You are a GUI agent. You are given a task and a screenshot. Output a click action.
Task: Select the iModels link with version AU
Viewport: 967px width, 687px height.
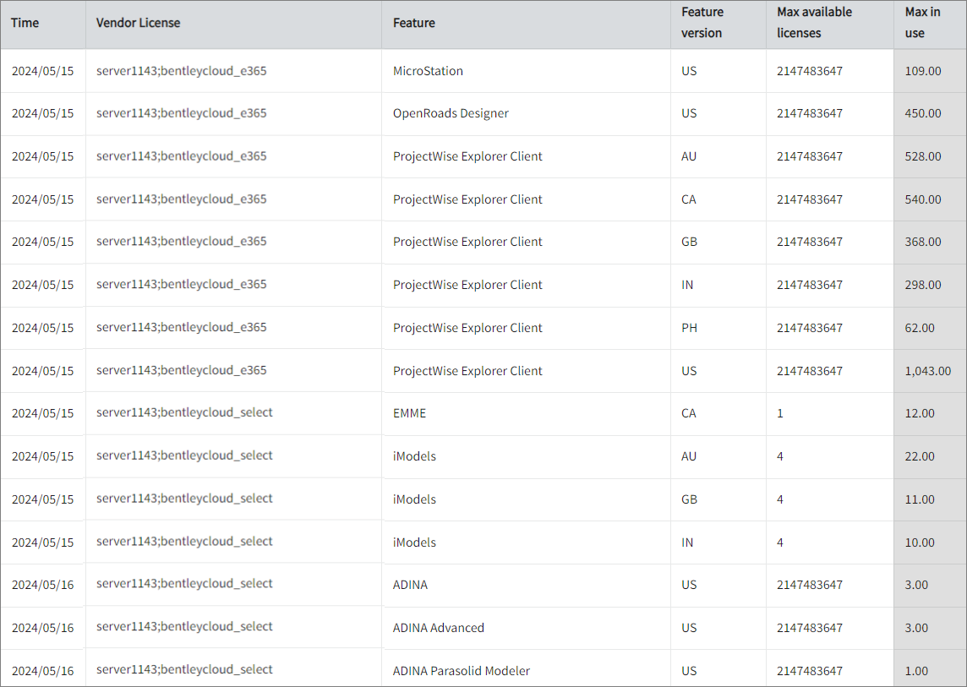coord(414,455)
